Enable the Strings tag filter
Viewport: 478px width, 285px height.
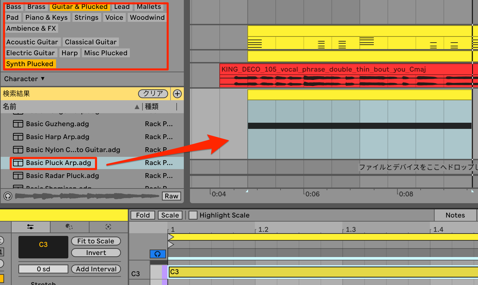click(x=86, y=17)
